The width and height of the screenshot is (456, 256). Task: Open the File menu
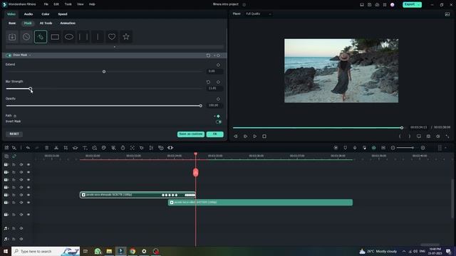click(46, 4)
